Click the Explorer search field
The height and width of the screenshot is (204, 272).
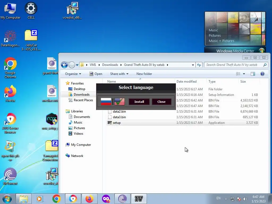coord(236,65)
